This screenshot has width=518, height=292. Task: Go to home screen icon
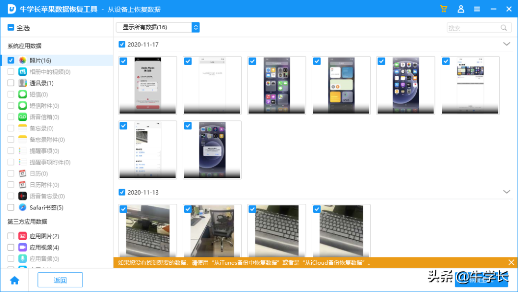(x=14, y=280)
